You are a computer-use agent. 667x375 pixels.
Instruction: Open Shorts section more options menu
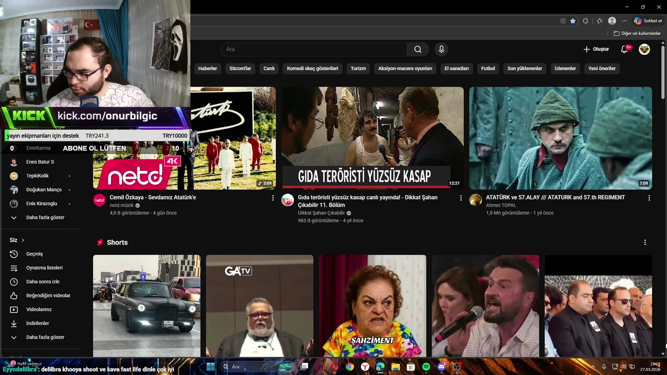(x=645, y=243)
